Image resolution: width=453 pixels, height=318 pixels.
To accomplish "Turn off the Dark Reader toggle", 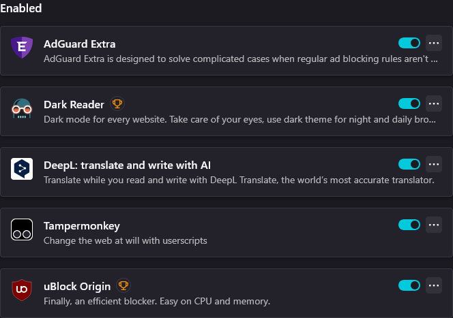I will pos(409,104).
